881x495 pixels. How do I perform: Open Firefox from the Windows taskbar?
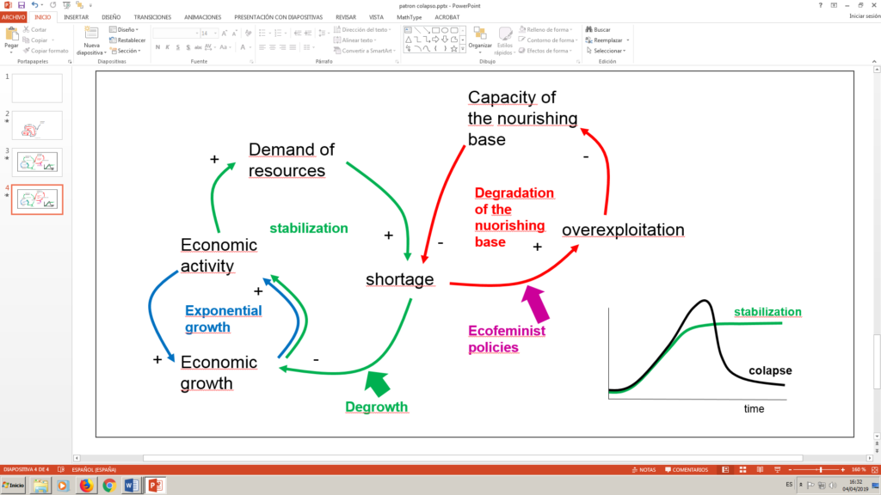(86, 486)
